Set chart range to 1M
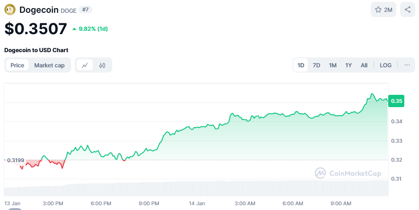The image size is (419, 210). tap(333, 65)
